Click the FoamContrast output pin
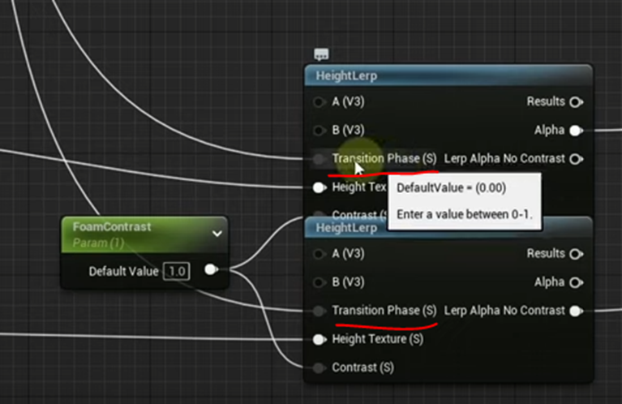Viewport: 622px width, 404px height. tap(212, 270)
